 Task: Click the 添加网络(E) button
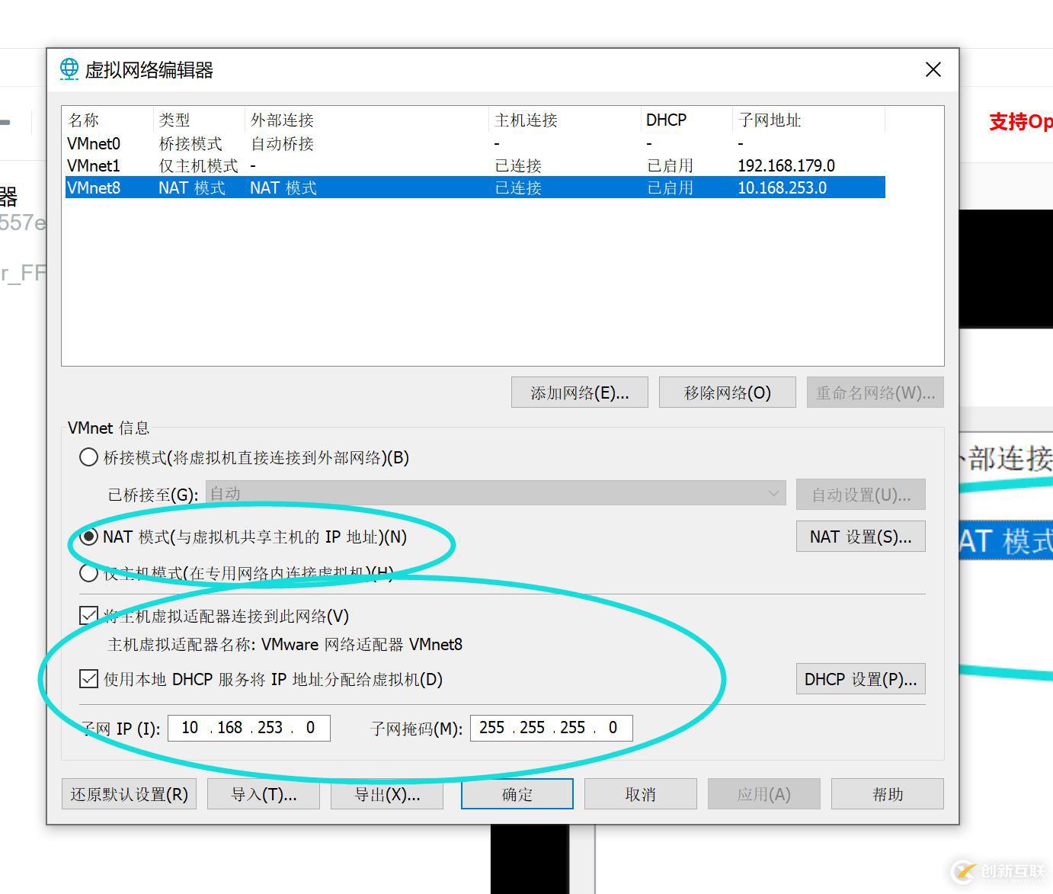(x=579, y=392)
